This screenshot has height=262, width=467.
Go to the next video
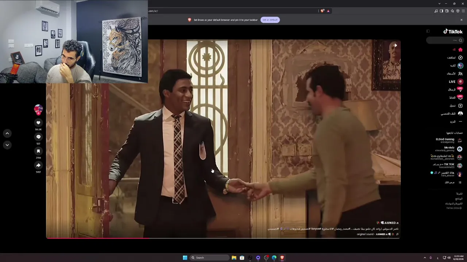pyautogui.click(x=7, y=145)
